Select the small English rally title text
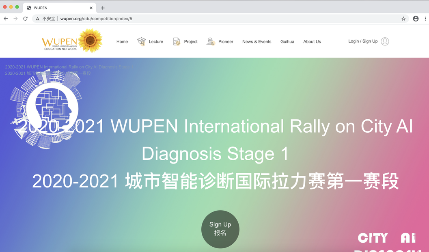 point(69,67)
